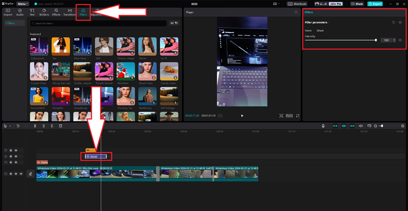The image size is (408, 211).
Task: Open the Transitions panel
Action: click(69, 12)
